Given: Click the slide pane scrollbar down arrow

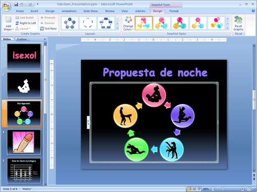Looking at the screenshot, I should (45, 184).
